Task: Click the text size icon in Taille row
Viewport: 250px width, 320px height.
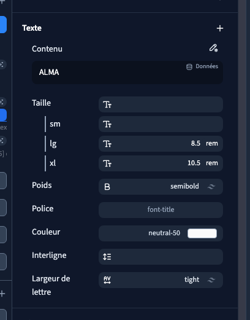Action: click(x=107, y=104)
